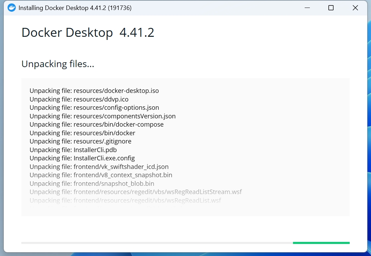The height and width of the screenshot is (256, 371).
Task: Click the componentsVersion.json log entry
Action: coord(102,116)
